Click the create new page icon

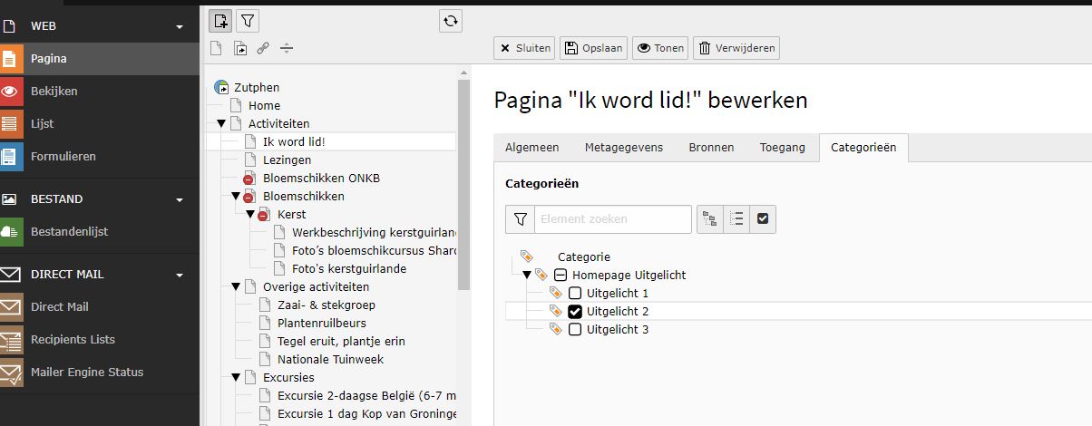click(220, 21)
